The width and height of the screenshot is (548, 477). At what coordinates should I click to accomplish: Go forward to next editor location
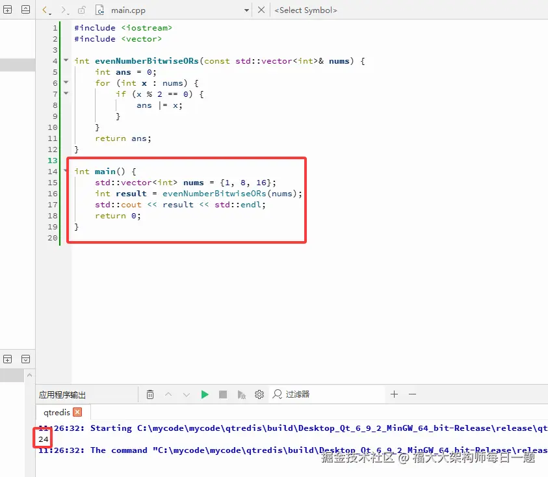[x=64, y=10]
